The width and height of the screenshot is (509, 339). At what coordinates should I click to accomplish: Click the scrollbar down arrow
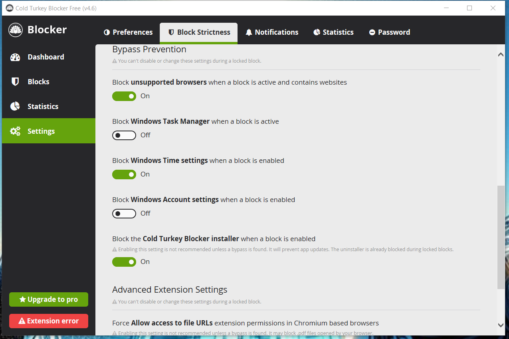point(501,325)
